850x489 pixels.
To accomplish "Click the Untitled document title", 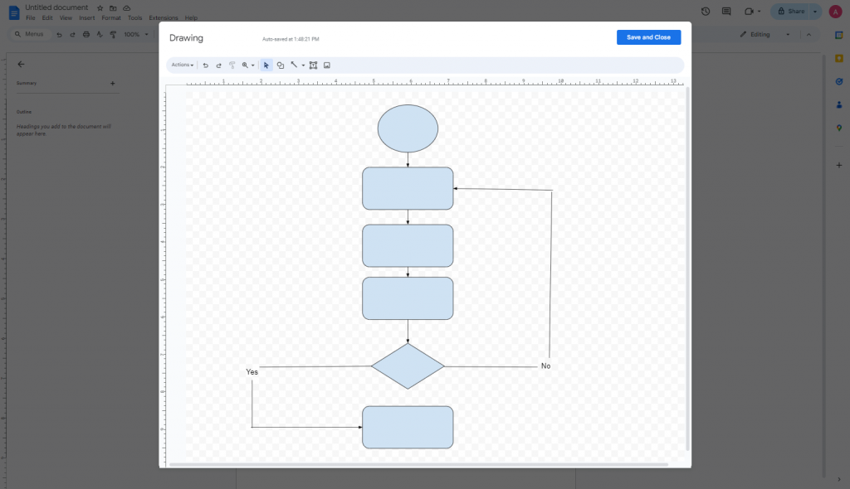I will coord(56,7).
